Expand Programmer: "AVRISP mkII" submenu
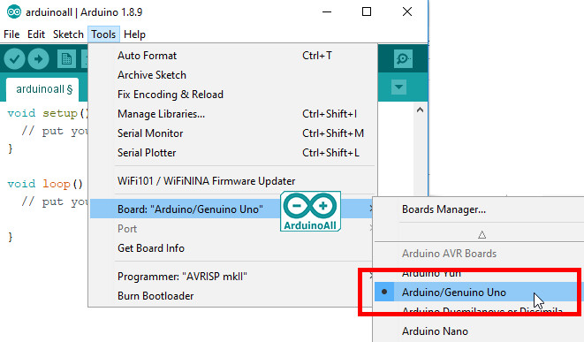584x342 pixels. (232, 276)
